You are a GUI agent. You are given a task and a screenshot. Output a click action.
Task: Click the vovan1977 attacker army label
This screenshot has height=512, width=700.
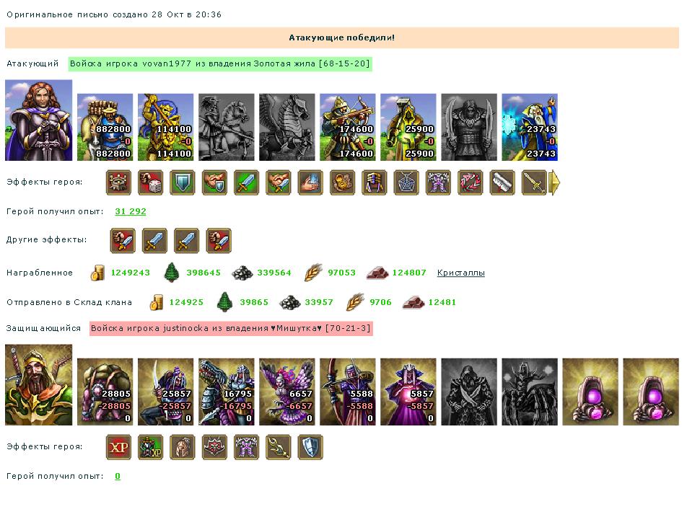tap(220, 63)
